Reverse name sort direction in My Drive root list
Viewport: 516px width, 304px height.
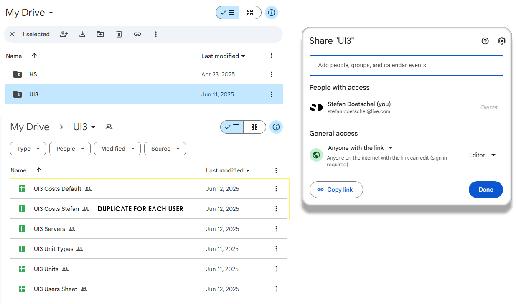pos(34,56)
